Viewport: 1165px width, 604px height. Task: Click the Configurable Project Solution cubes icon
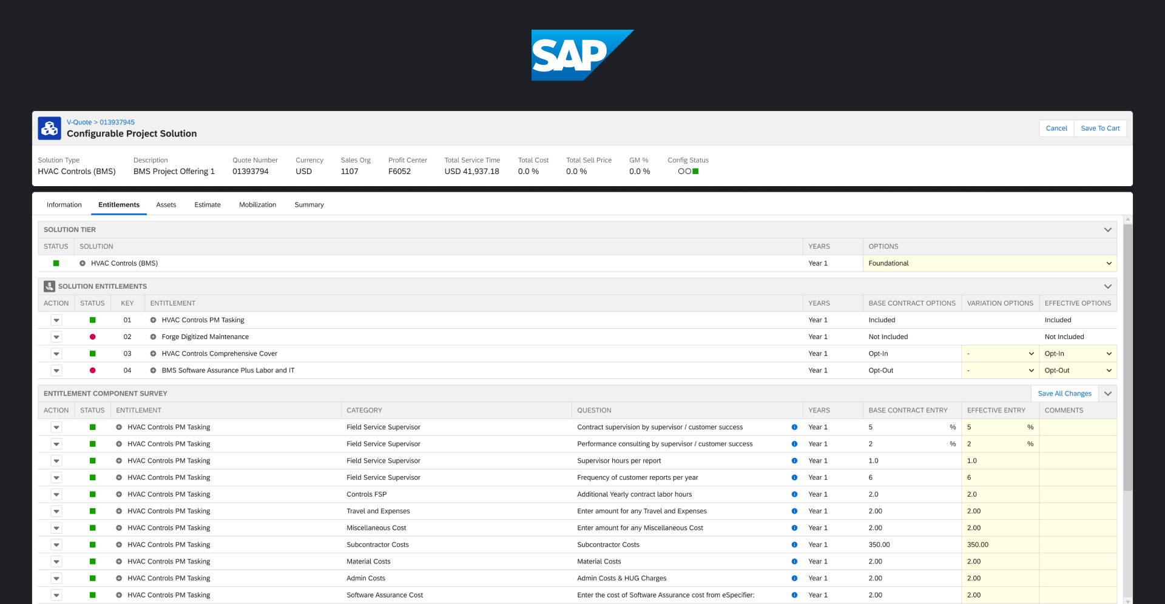pyautogui.click(x=49, y=128)
